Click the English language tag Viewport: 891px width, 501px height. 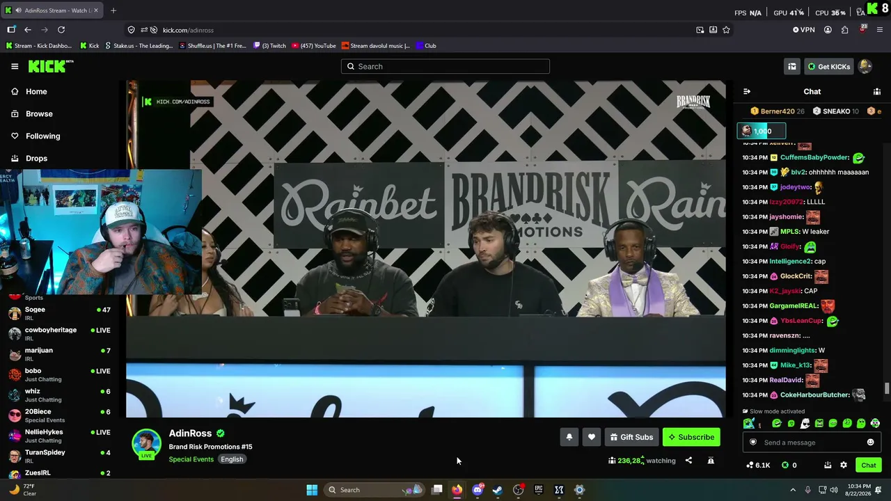[x=232, y=459]
